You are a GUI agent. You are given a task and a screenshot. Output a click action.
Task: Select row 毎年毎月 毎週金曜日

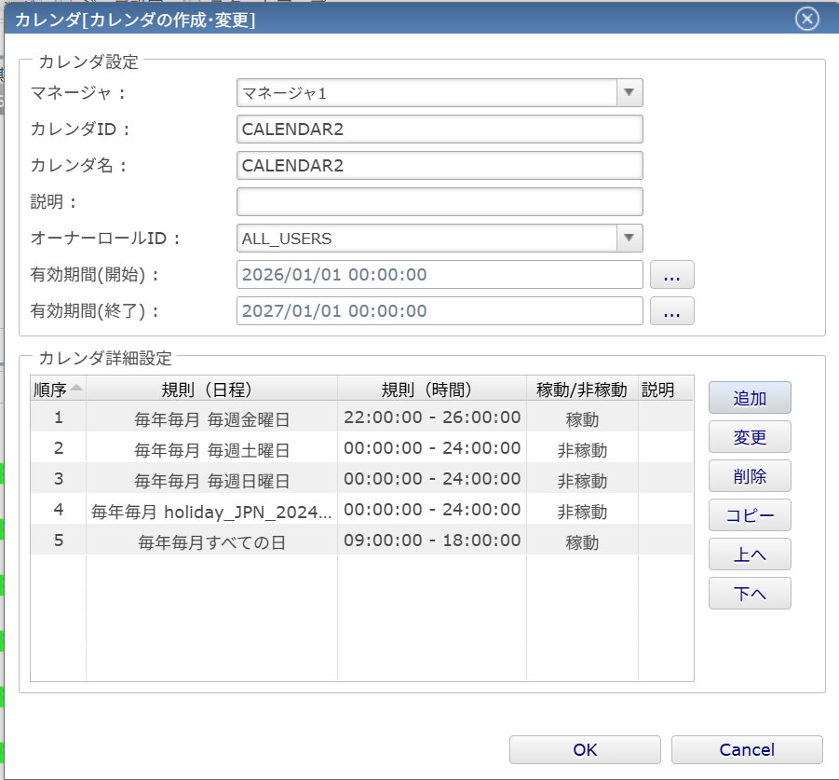[361, 417]
